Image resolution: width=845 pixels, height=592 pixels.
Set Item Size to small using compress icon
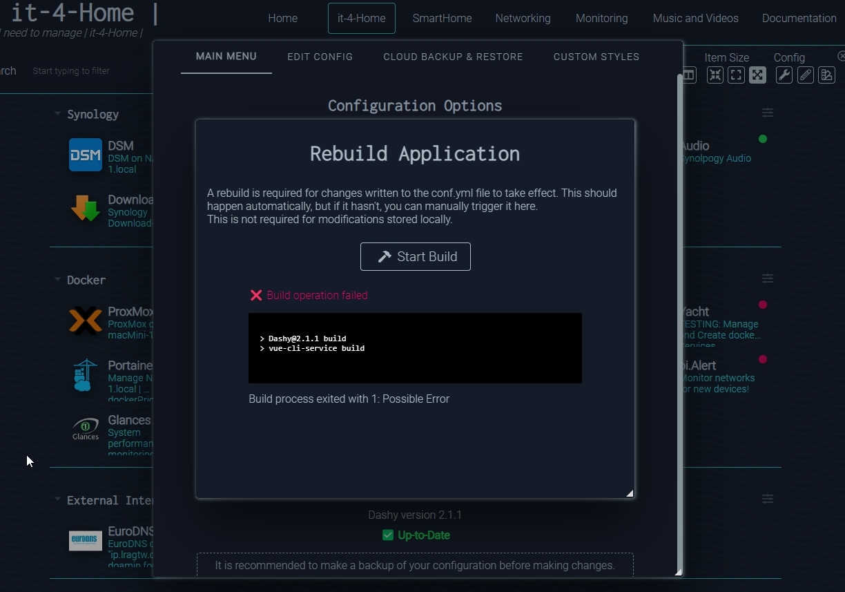[715, 75]
